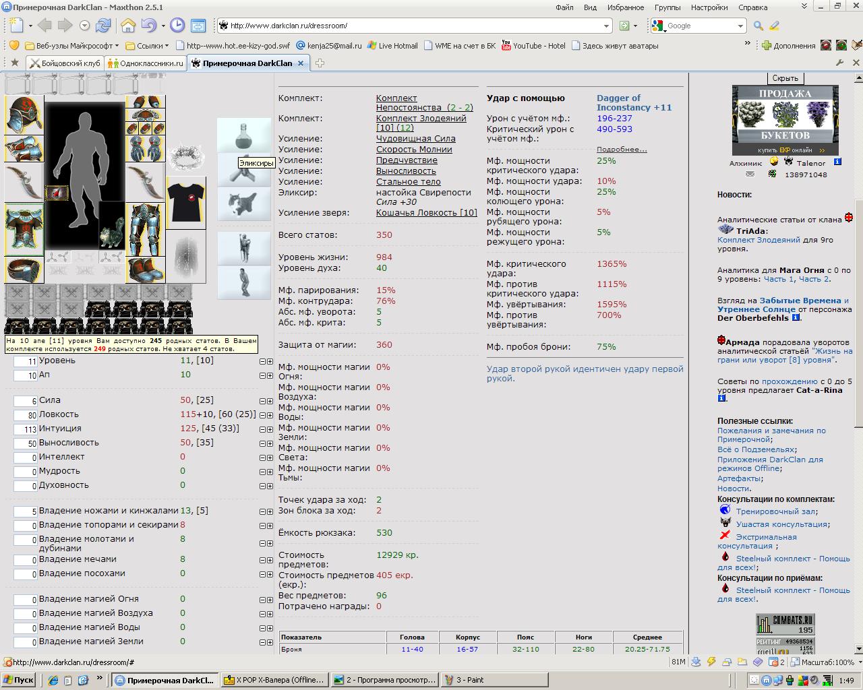The height and width of the screenshot is (690, 863).
Task: Click the chest armor item slot
Action: 24,229
